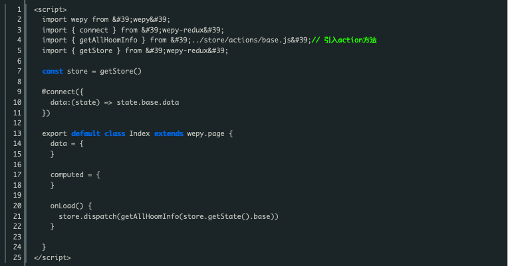
Task: Click the closing </script> tag
Action: (52, 257)
